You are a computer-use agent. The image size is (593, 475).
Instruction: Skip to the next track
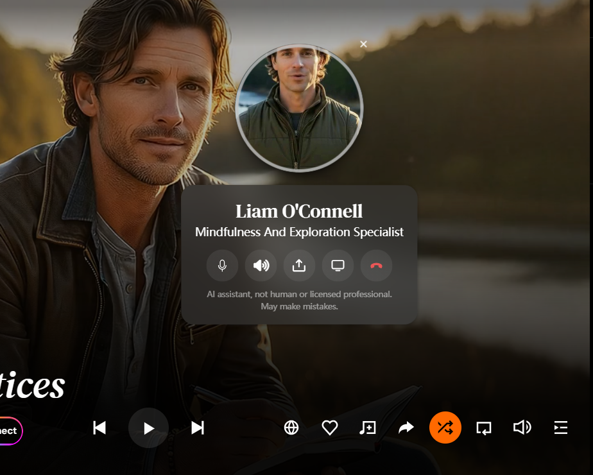click(198, 427)
